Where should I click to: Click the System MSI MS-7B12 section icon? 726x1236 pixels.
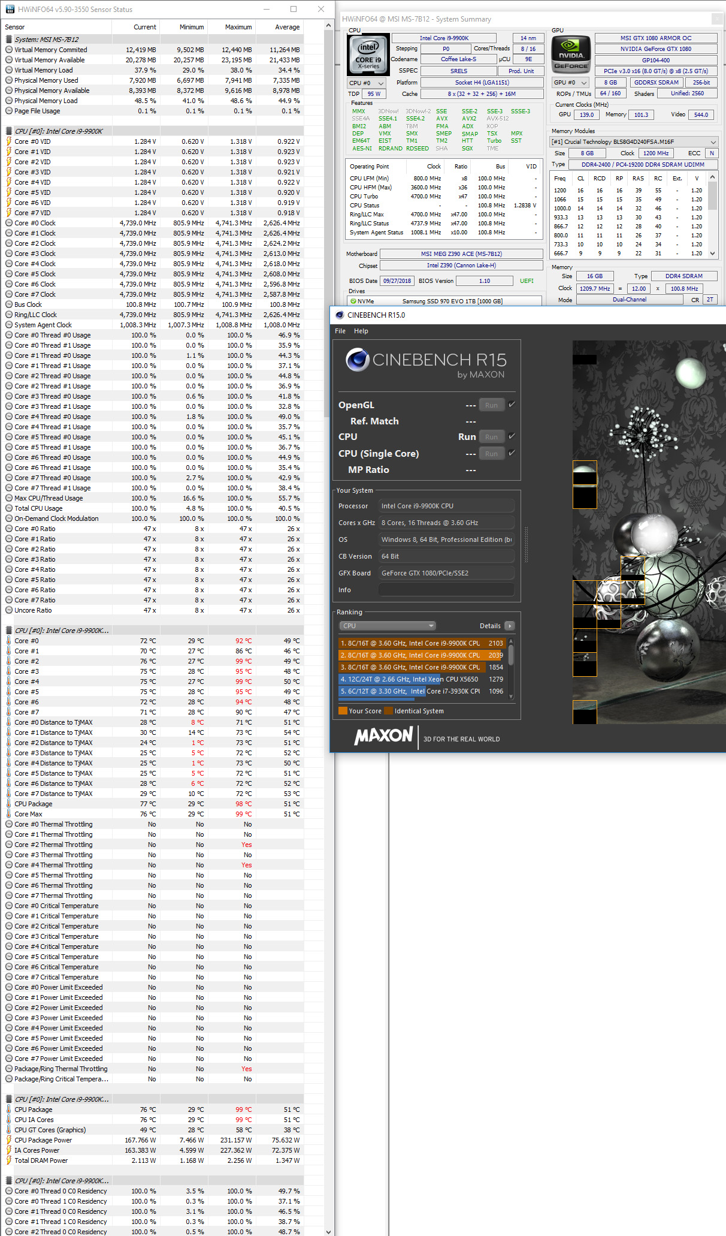[x=9, y=40]
